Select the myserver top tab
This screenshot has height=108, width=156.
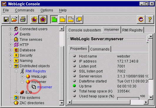coord(112,30)
